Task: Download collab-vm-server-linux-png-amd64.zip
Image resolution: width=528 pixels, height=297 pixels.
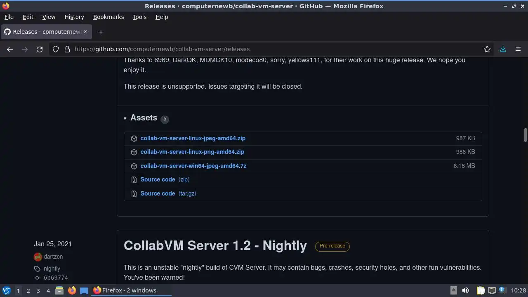Action: point(192,152)
